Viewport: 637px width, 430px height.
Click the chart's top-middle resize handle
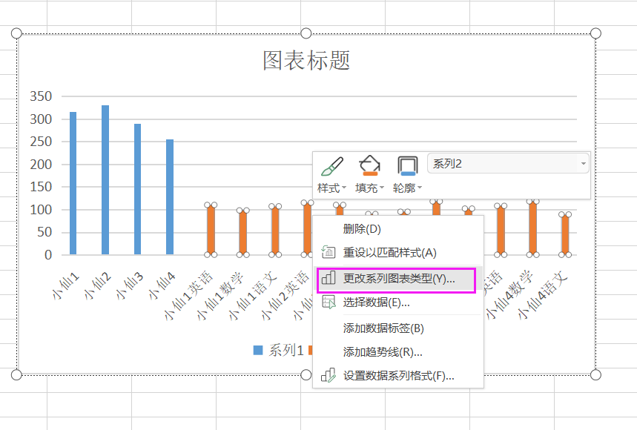(x=306, y=33)
